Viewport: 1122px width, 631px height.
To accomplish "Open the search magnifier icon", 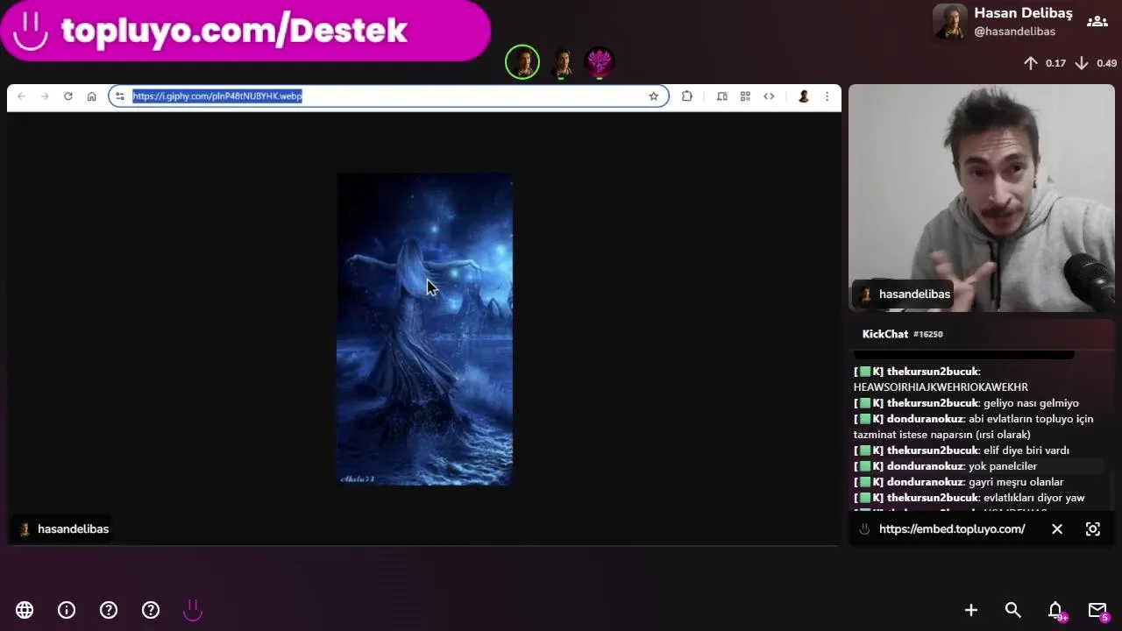I will 1013,610.
